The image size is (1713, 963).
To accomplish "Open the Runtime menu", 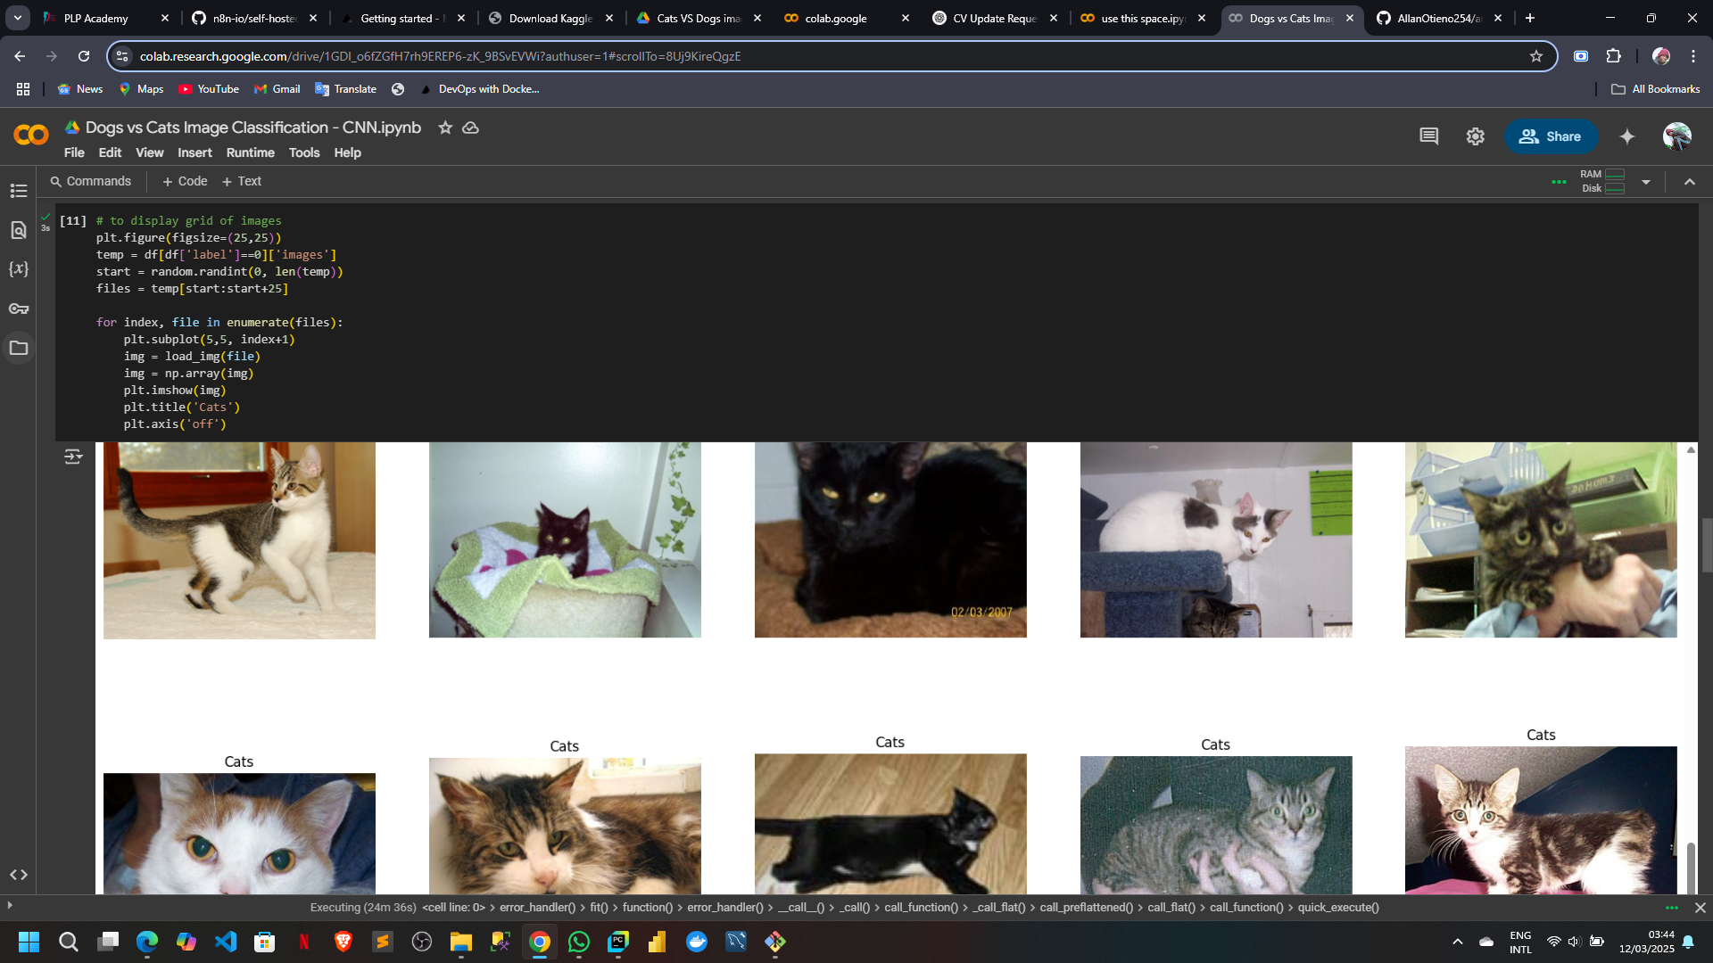I will 250,152.
